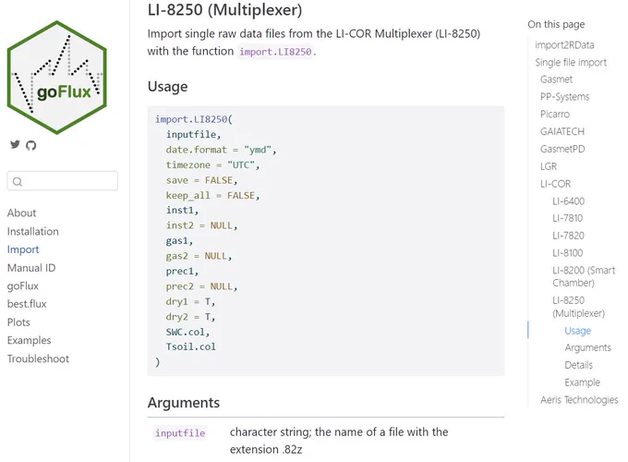The image size is (628, 462).
Task: Open the Manual ID page
Action: pyautogui.click(x=31, y=268)
